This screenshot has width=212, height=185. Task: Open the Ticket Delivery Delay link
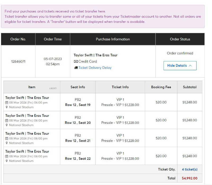pos(95,68)
